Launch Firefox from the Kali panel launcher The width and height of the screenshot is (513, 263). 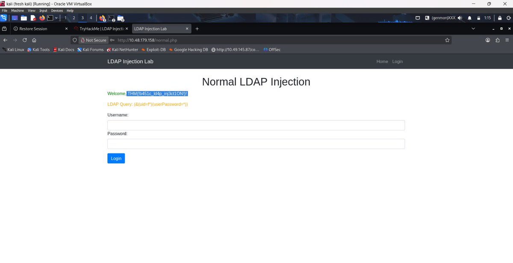(42, 18)
